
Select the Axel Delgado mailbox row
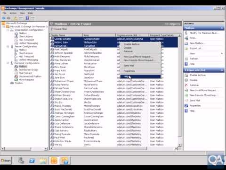(114, 50)
